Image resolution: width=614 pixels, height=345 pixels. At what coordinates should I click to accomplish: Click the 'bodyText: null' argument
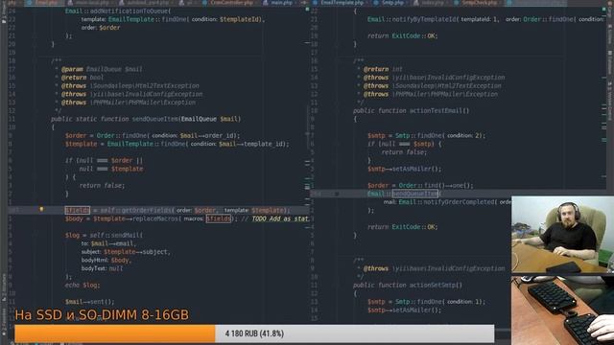click(x=102, y=268)
